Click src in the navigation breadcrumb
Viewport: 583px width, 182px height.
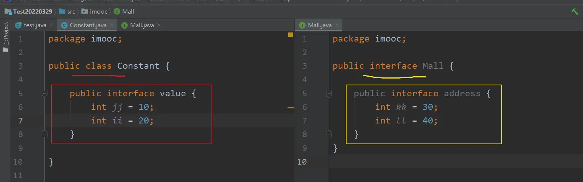71,11
